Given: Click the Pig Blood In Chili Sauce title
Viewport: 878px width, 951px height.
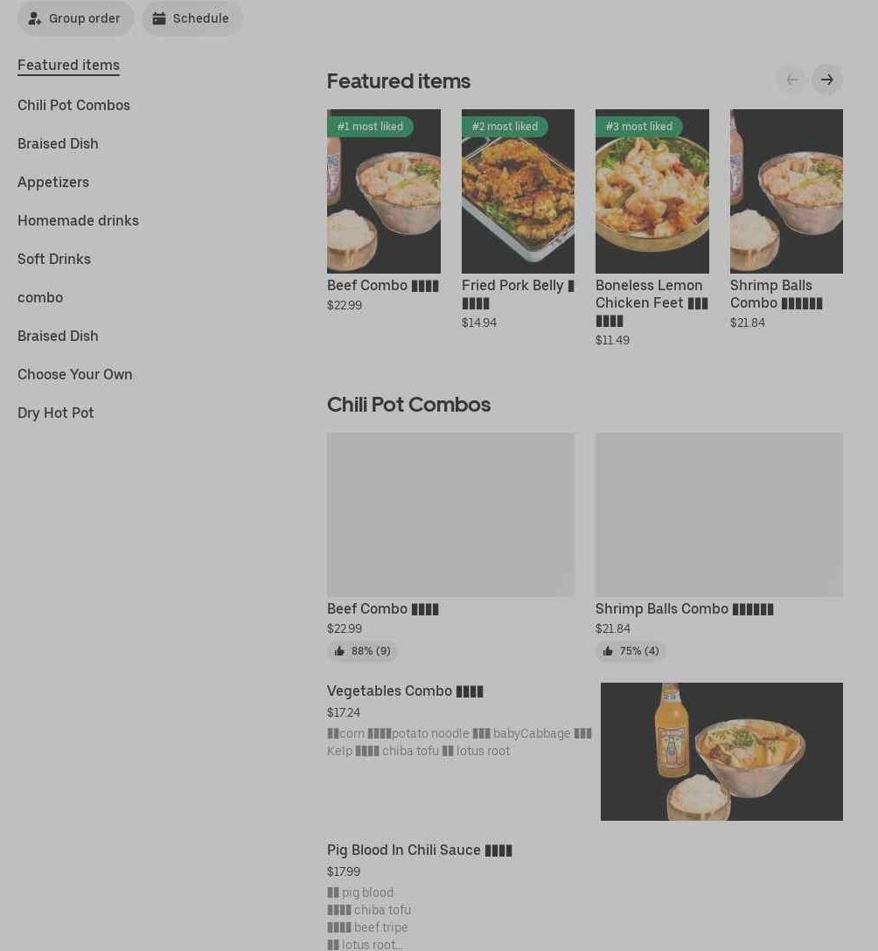Looking at the screenshot, I should [419, 850].
